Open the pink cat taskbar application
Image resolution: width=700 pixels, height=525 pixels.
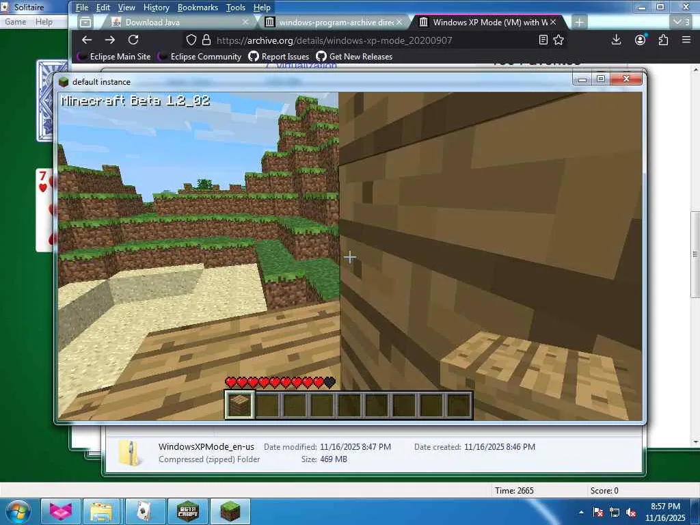point(61,511)
